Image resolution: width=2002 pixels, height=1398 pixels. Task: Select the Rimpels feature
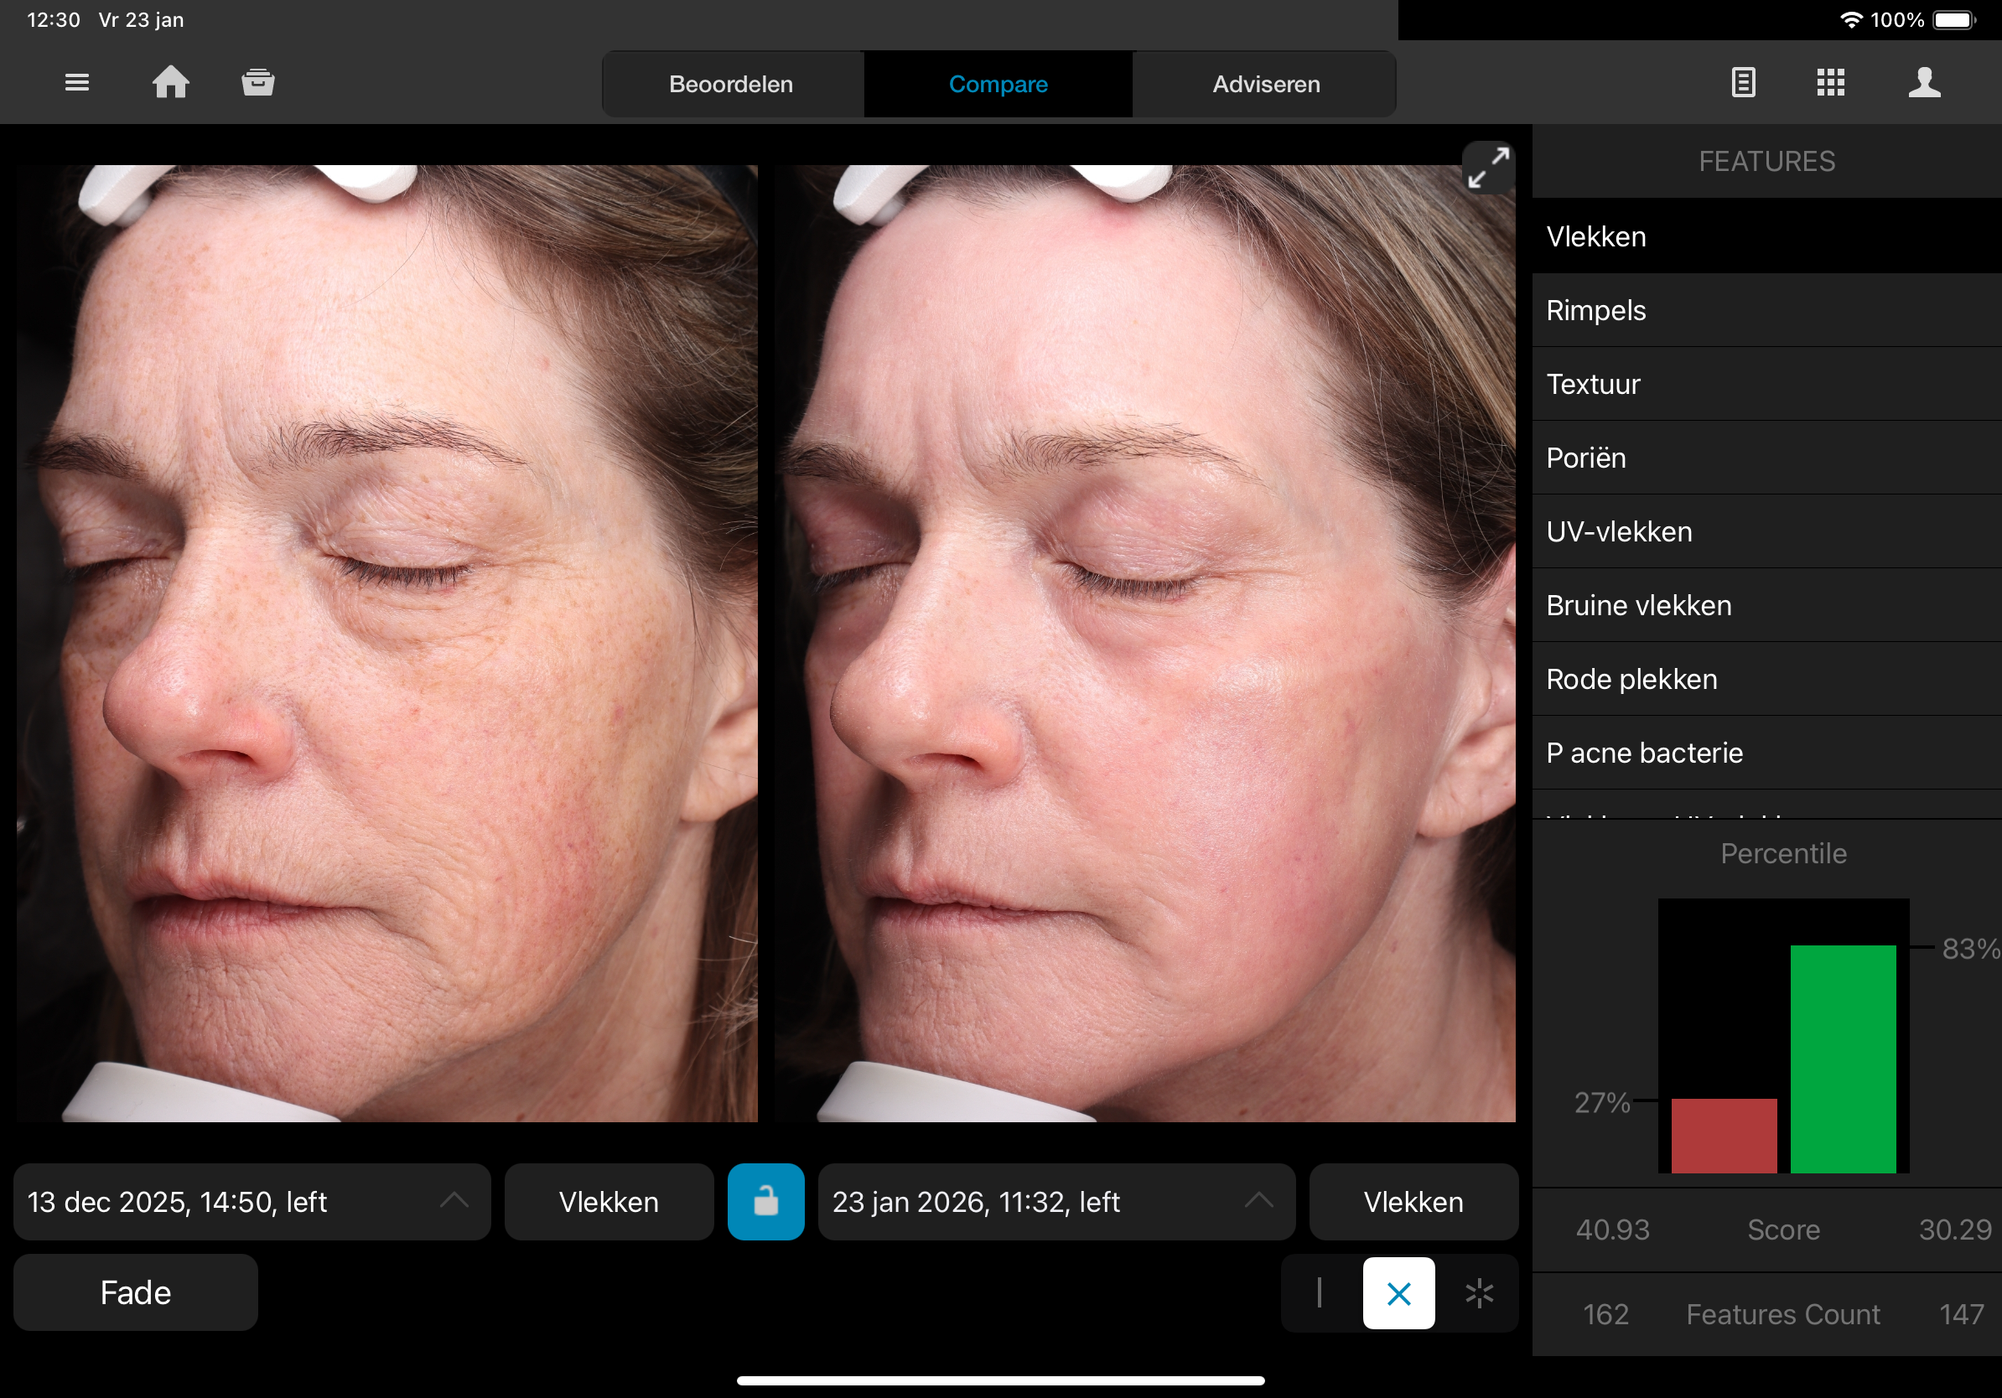tap(1766, 310)
